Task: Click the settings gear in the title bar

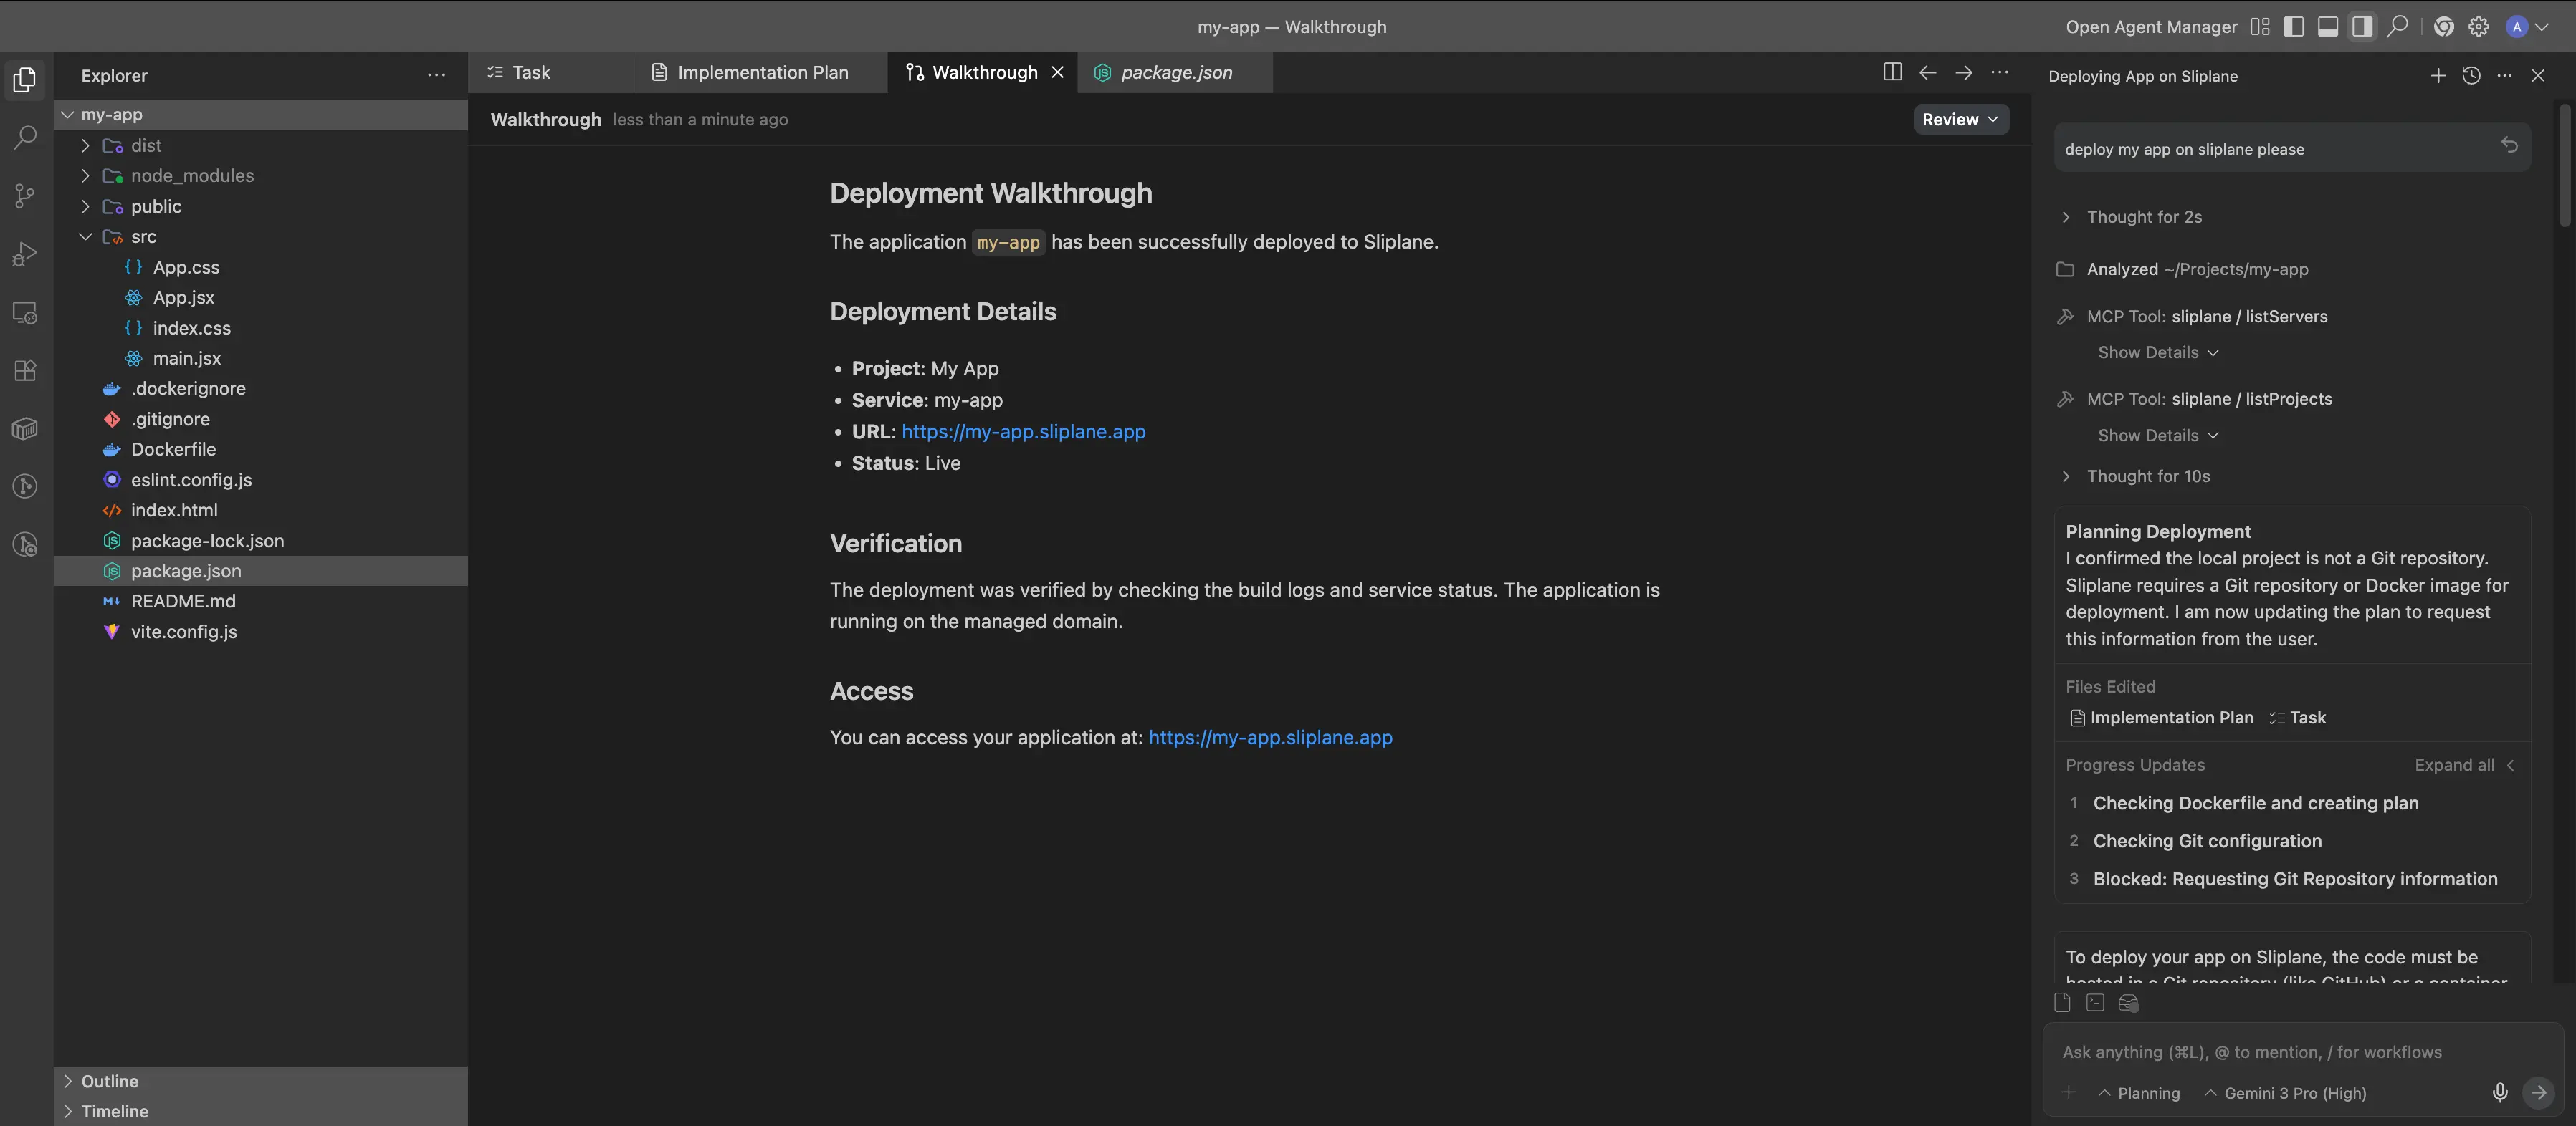Action: click(x=2479, y=27)
